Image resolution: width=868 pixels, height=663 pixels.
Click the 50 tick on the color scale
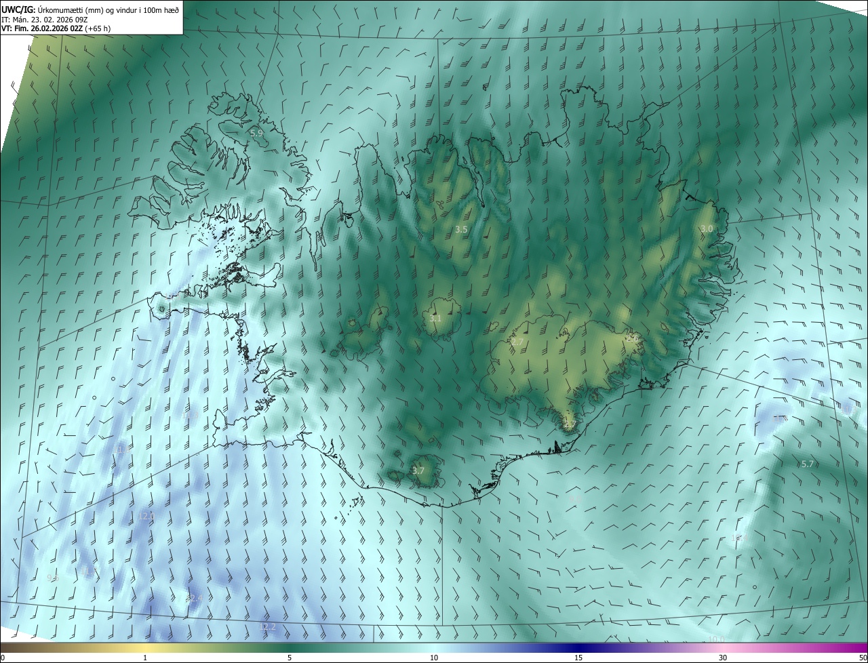(863, 658)
